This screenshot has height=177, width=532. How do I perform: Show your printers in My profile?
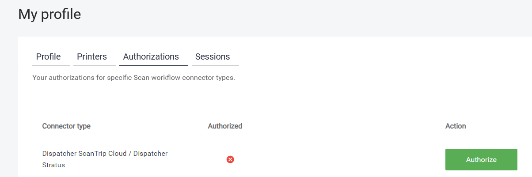92,56
